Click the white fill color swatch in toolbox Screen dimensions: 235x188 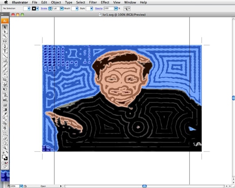point(4,157)
